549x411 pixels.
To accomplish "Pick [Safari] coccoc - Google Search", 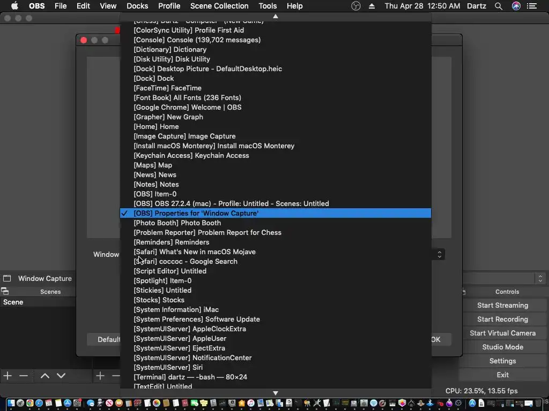I will point(276,261).
